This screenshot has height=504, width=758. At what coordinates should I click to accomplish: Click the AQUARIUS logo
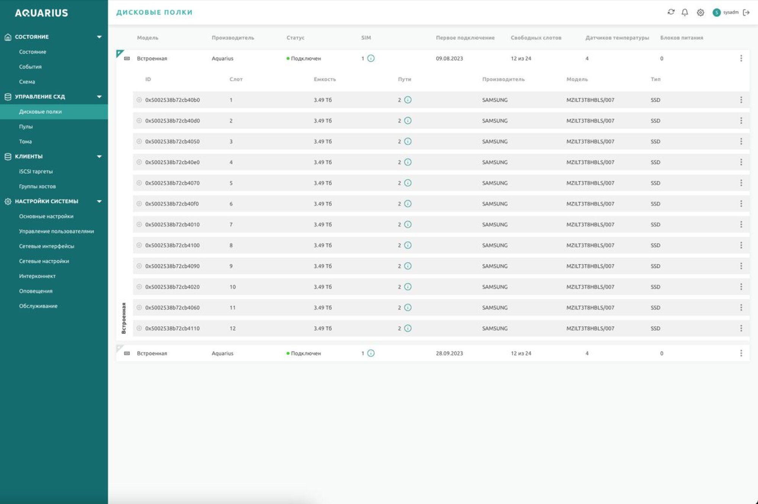coord(41,13)
